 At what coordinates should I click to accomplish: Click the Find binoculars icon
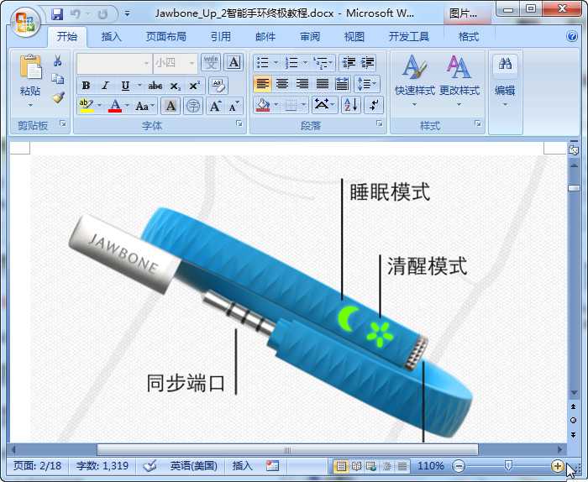pyautogui.click(x=505, y=64)
